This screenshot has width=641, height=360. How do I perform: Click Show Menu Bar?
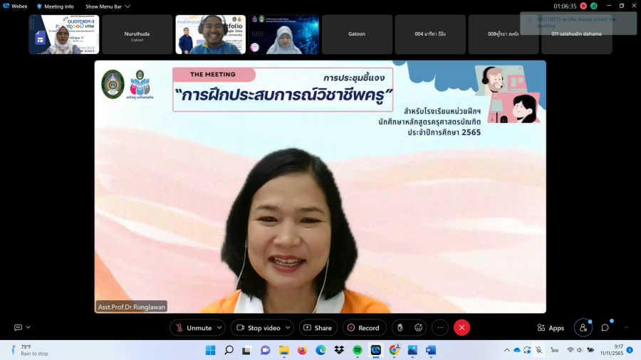[107, 6]
